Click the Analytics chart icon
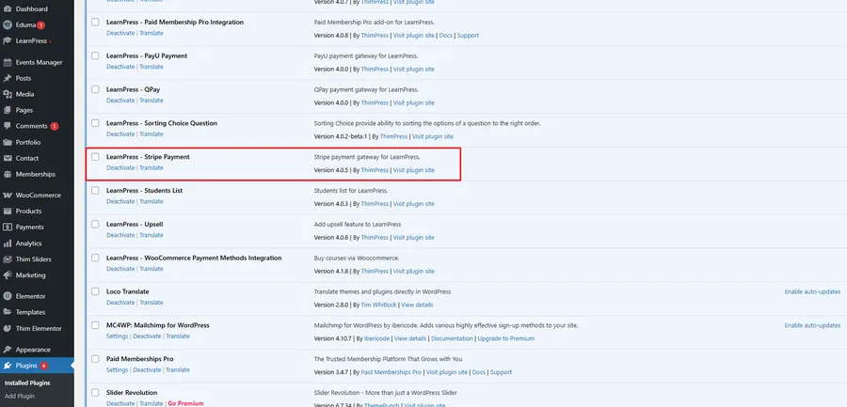The height and width of the screenshot is (407, 847). click(8, 243)
